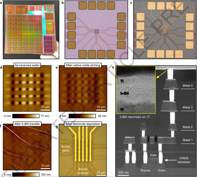Select the 'After electrode deposition' label
This screenshot has height=177, width=197.
(83, 124)
